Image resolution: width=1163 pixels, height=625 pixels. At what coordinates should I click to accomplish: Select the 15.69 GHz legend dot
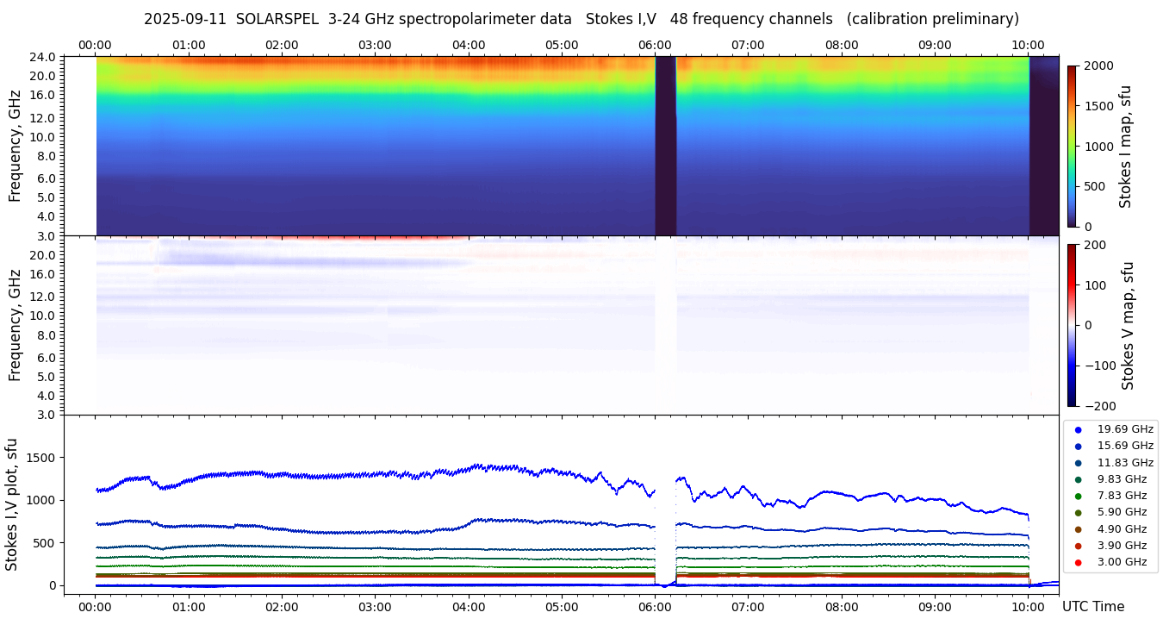click(x=1078, y=446)
